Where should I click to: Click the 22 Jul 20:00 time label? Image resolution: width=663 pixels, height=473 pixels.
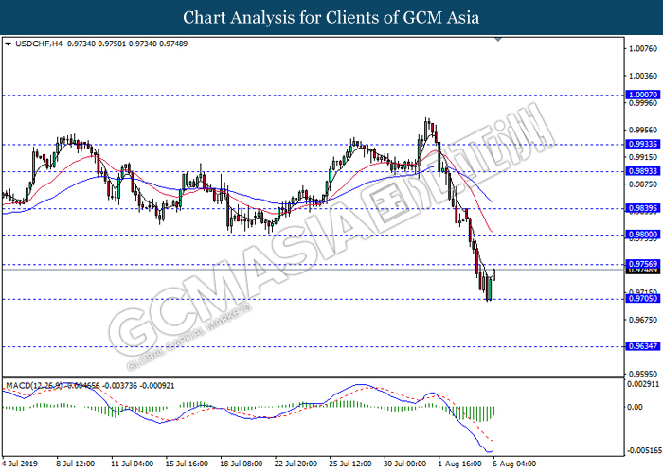296,464
